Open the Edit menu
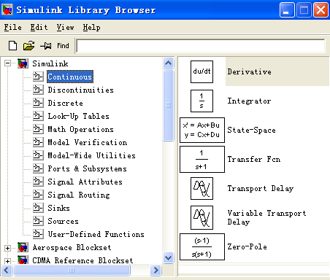Image resolution: width=330 pixels, height=280 pixels. tap(39, 27)
